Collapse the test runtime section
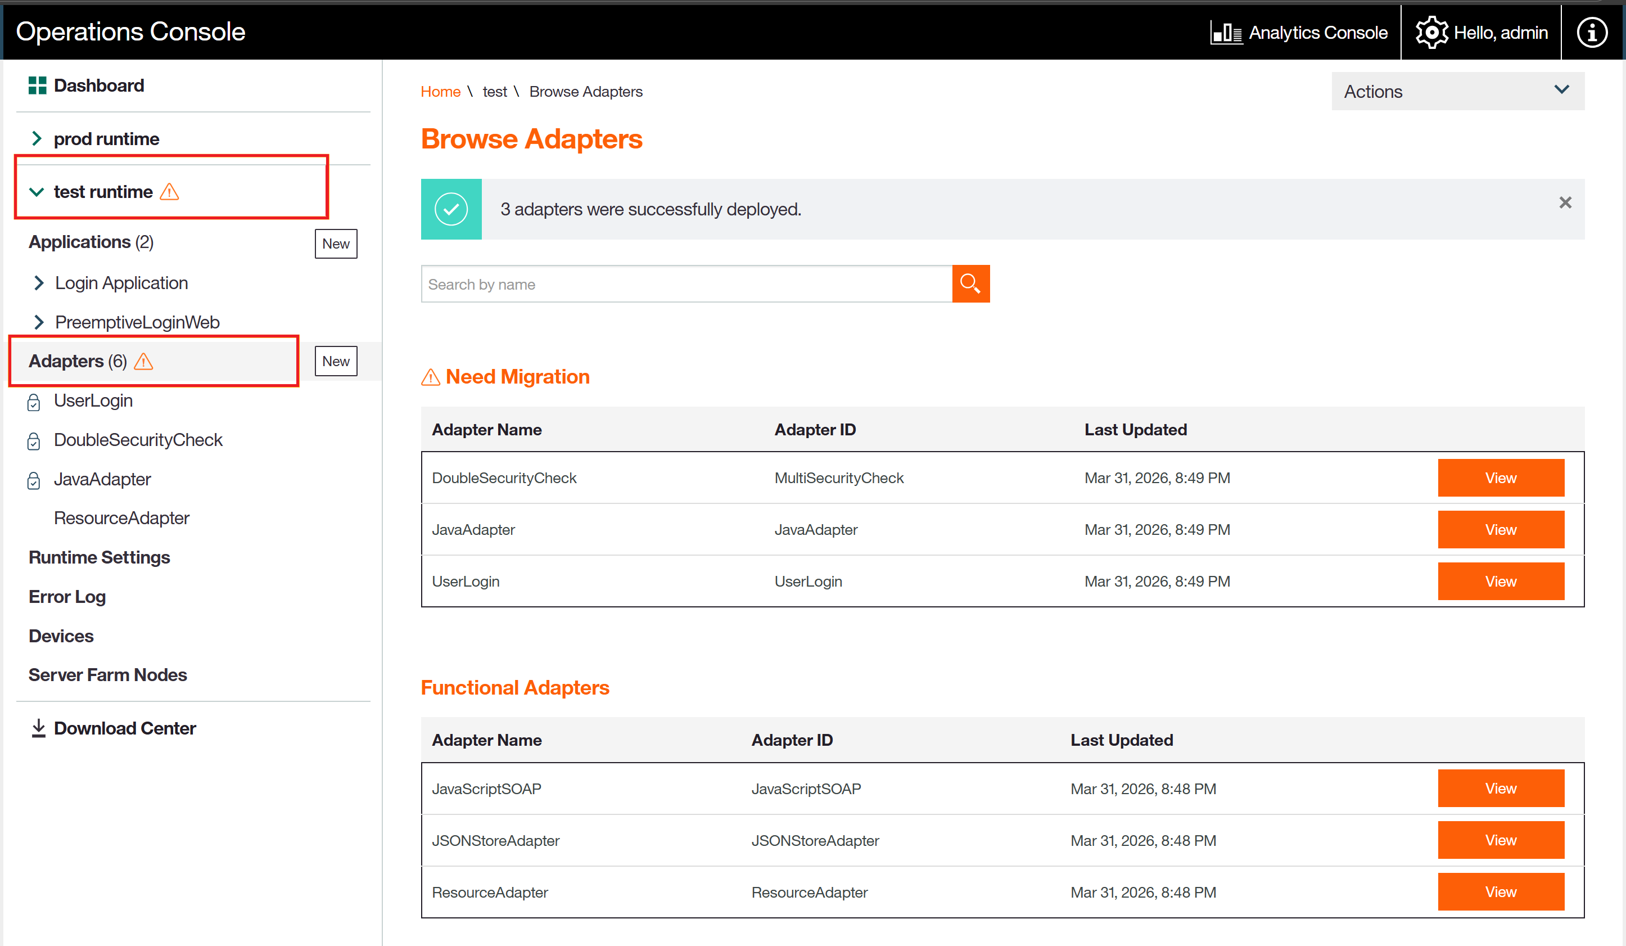This screenshot has height=946, width=1626. point(37,192)
